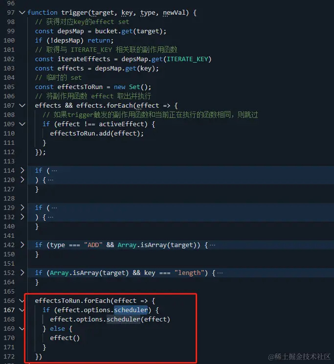Expand the folded if at line 114

pyautogui.click(x=22, y=171)
